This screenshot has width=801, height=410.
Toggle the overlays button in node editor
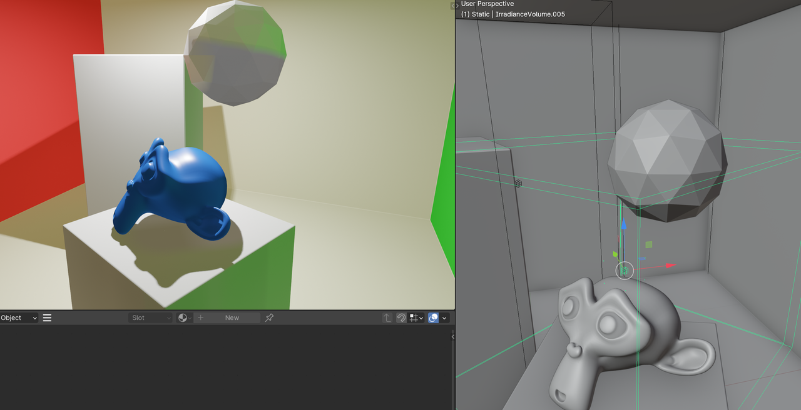tap(433, 318)
